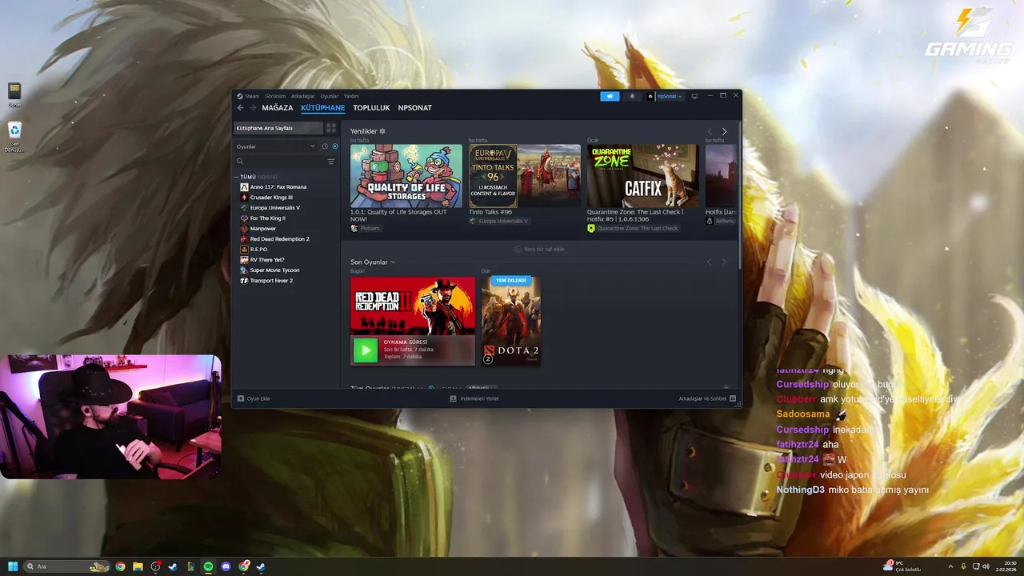Open Spotify from the taskbar
The width and height of the screenshot is (1024, 576).
[x=208, y=566]
